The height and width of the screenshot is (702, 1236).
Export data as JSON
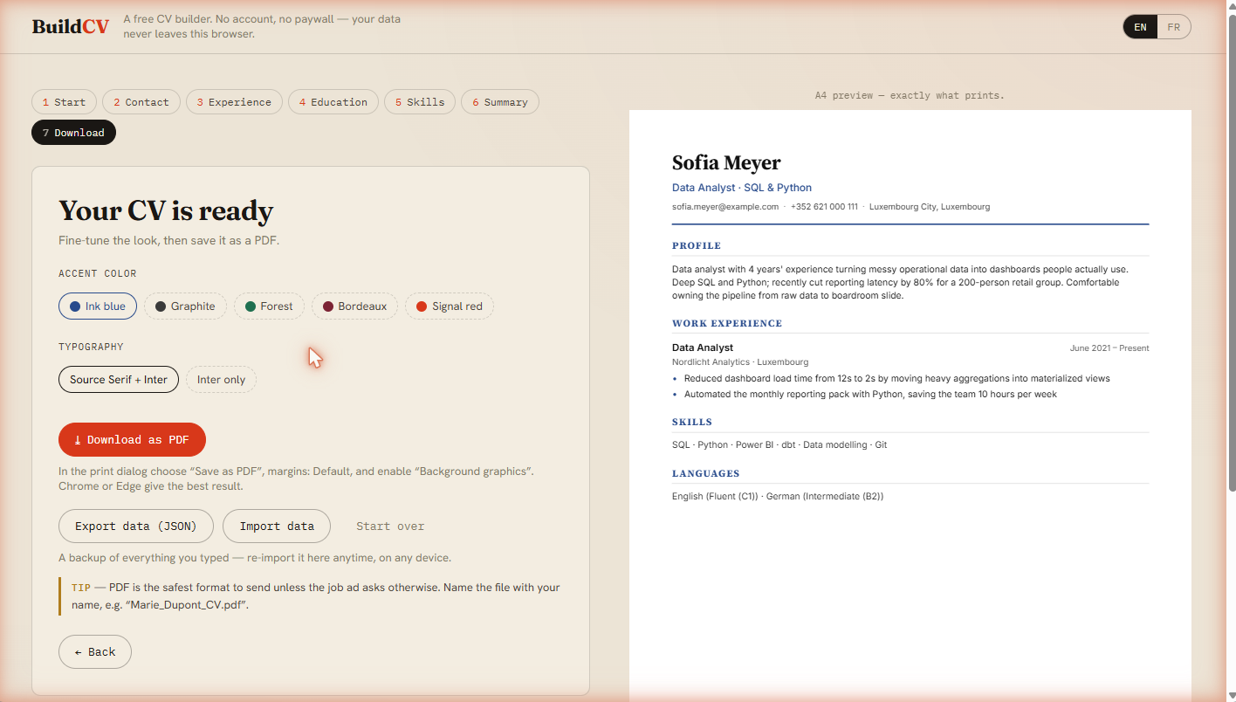point(136,526)
